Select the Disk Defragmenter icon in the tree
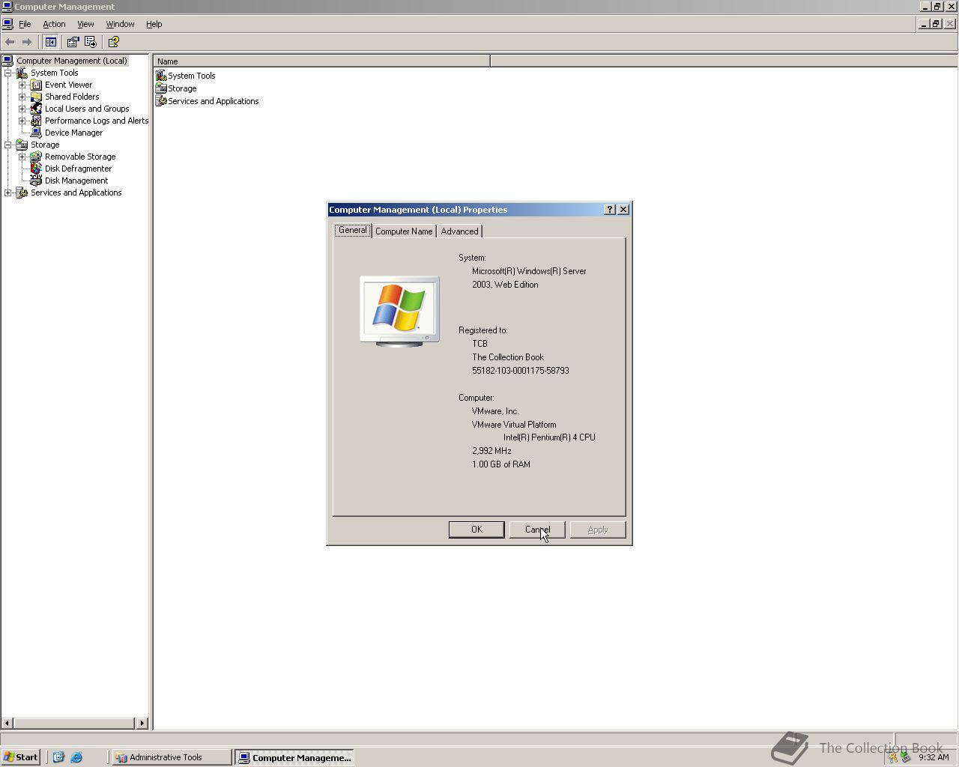 [x=36, y=169]
